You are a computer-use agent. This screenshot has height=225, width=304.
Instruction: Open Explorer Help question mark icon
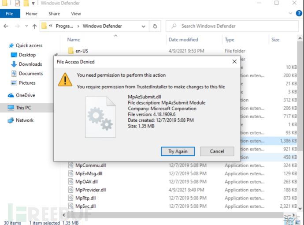coord(299,13)
